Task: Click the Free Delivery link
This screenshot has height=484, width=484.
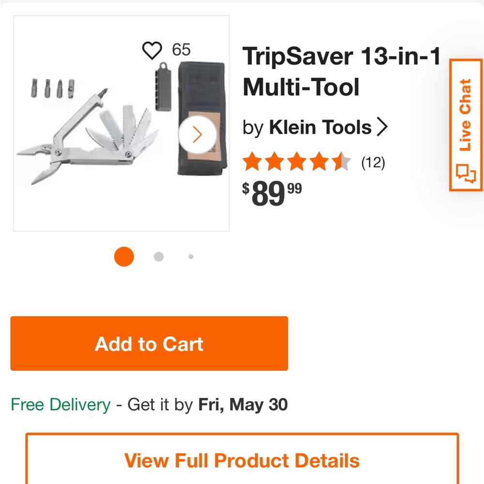Action: (61, 405)
